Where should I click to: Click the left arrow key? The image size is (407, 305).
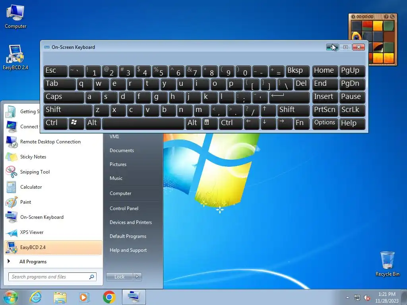tap(252, 123)
